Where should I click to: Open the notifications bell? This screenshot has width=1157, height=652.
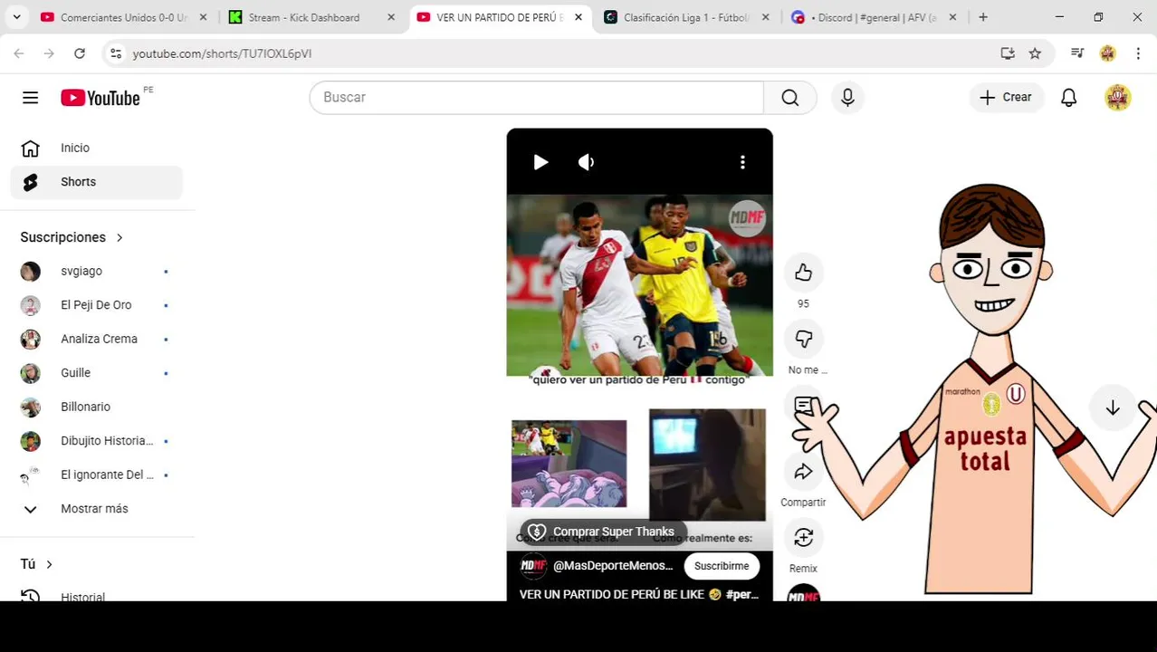click(x=1068, y=97)
